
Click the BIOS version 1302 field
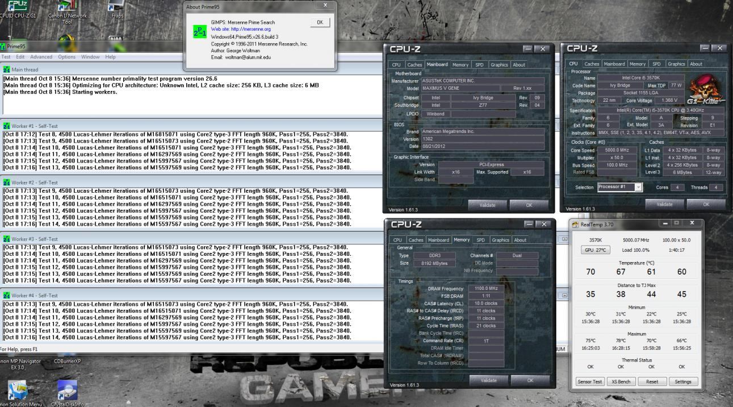click(x=482, y=139)
